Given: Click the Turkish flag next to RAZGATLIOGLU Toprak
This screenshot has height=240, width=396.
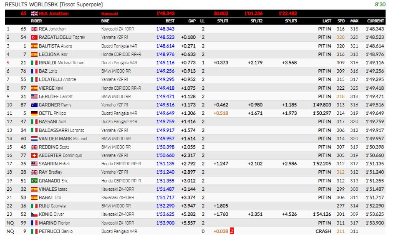Looking at the screenshot, I should [34, 38].
